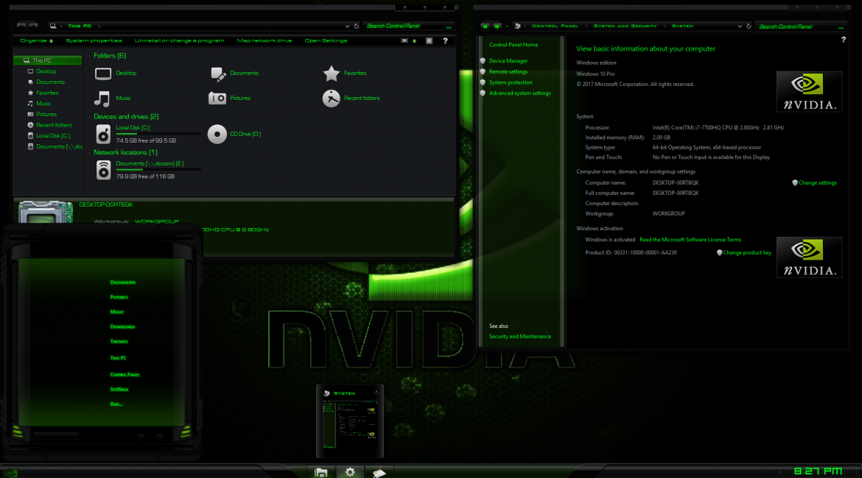Click the Control Panel icon in System address bar
This screenshot has width=862, height=478.
(517, 26)
